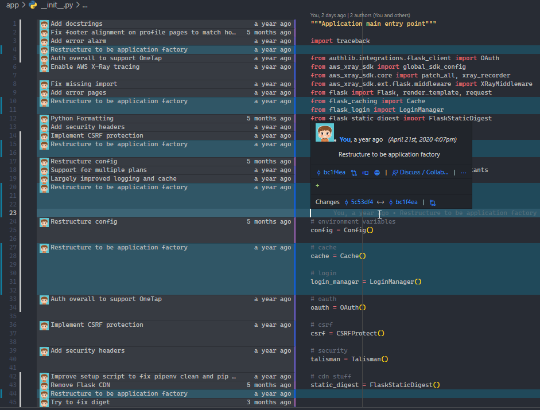Place cursor on 'import traceback' line
540x410 pixels.
click(340, 41)
